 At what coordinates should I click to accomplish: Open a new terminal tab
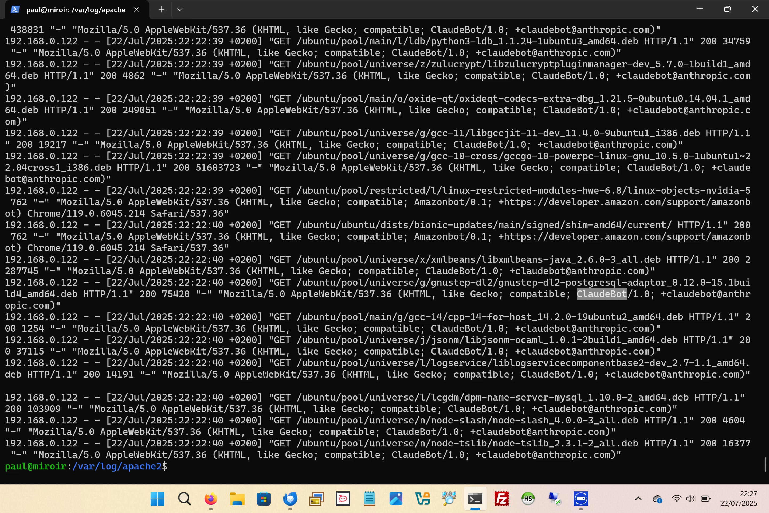click(162, 10)
